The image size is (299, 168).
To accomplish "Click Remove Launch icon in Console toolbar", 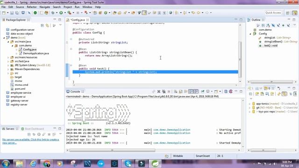I will [159, 91].
